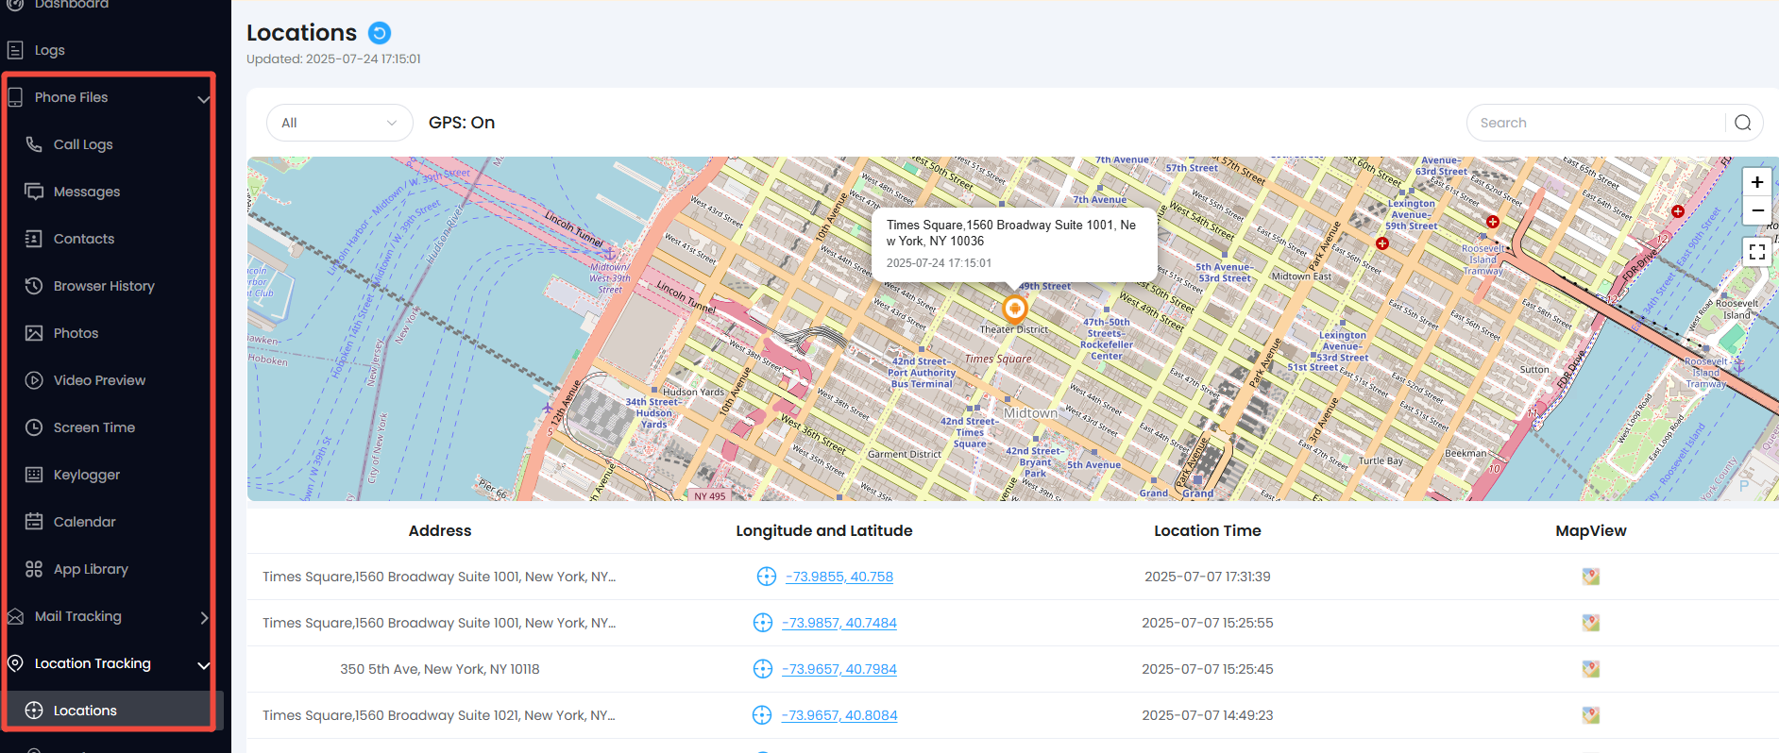
Task: Expand the Mail Tracking section
Action: [204, 617]
